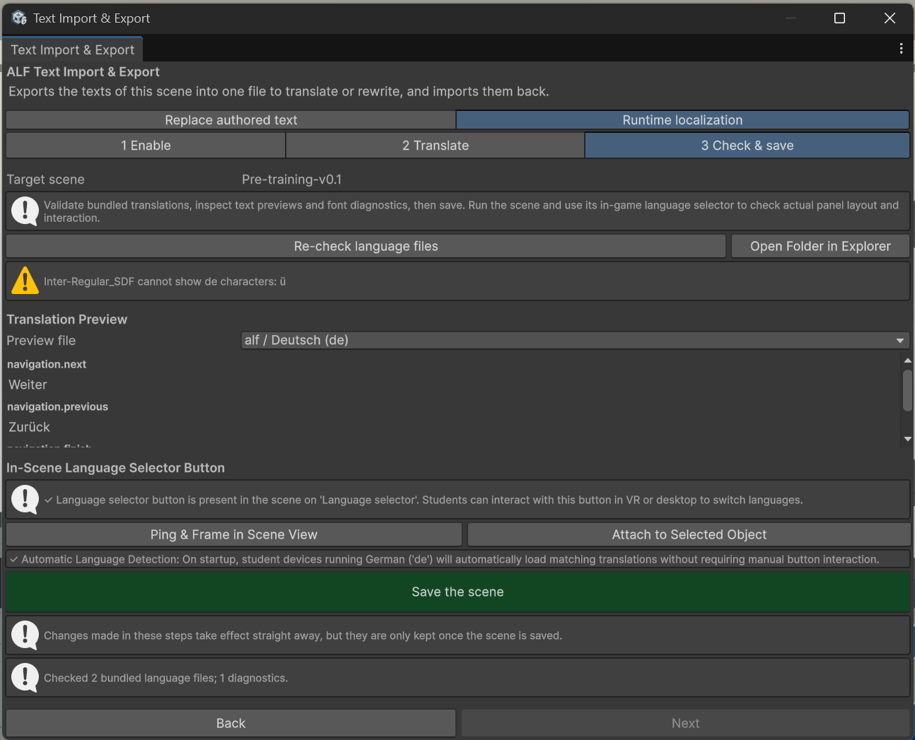Click the Inter-Regular_SDF font warning text
The width and height of the screenshot is (915, 740).
coord(165,281)
